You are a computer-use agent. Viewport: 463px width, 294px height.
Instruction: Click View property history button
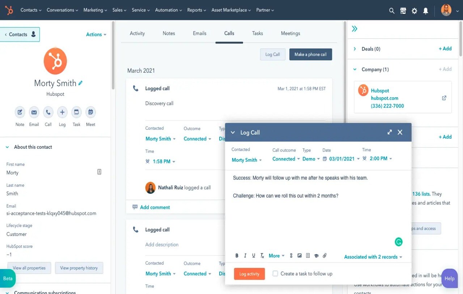tap(79, 268)
